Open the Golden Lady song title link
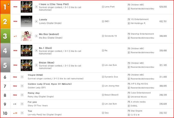Screen dimensions: 174x118 click(x=49, y=84)
